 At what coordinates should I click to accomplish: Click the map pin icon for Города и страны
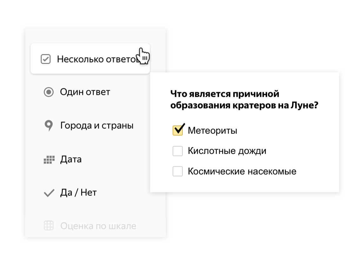pyautogui.click(x=49, y=126)
